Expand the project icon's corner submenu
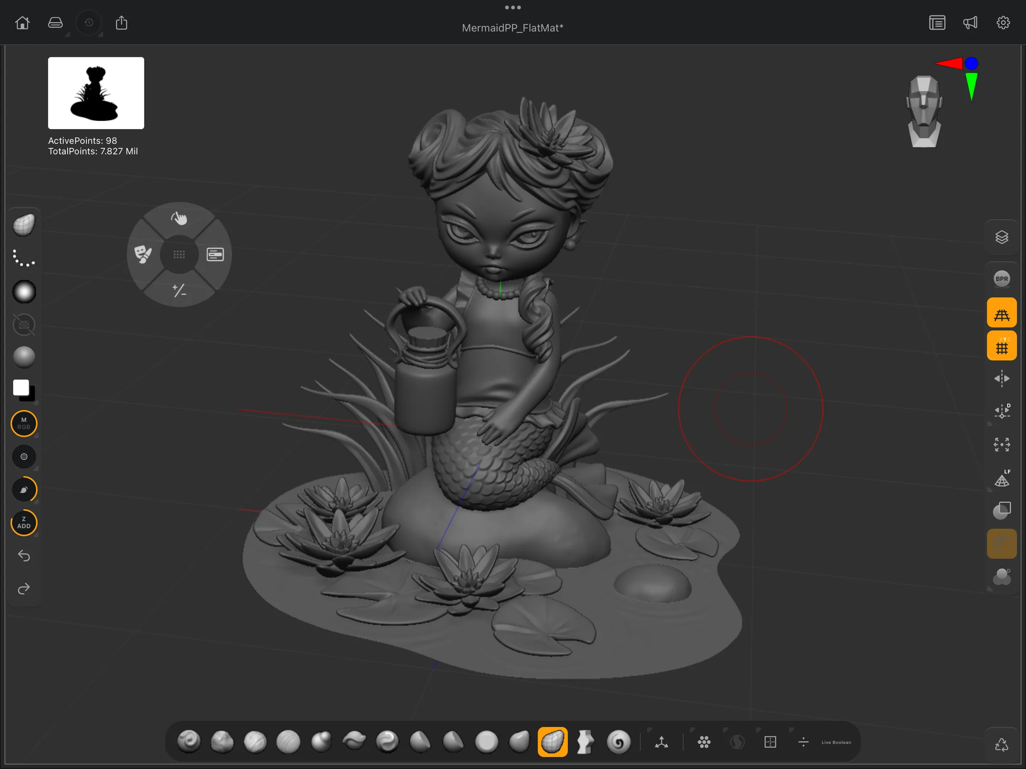 [x=68, y=35]
